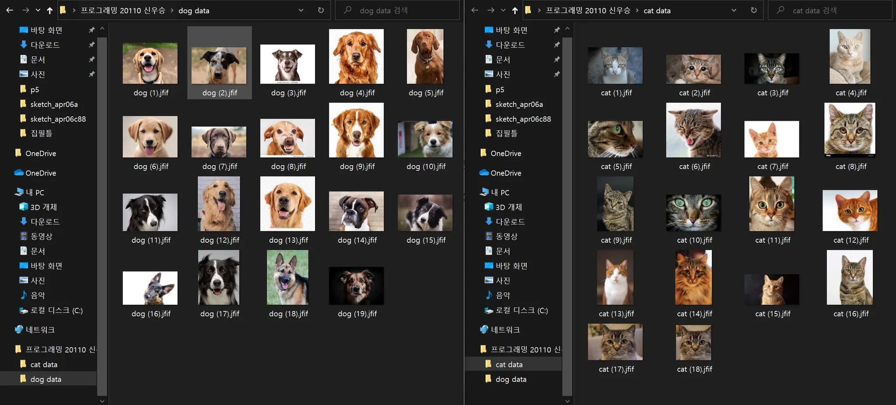Select cat data folder in left window tree
Image resolution: width=896 pixels, height=405 pixels.
click(44, 364)
